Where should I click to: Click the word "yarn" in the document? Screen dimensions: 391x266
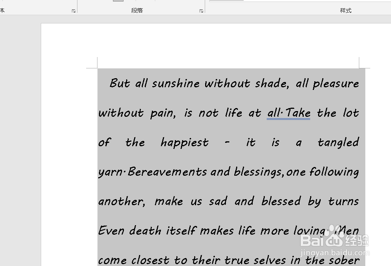coord(110,173)
